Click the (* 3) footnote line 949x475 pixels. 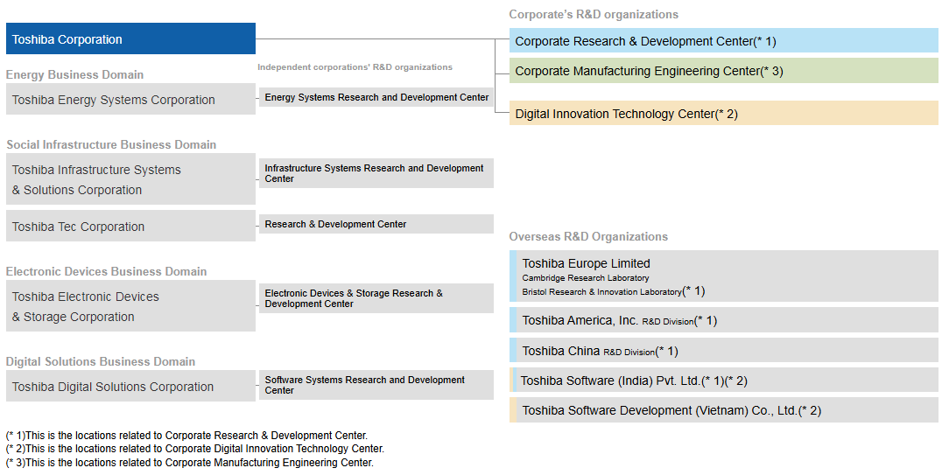(x=189, y=462)
